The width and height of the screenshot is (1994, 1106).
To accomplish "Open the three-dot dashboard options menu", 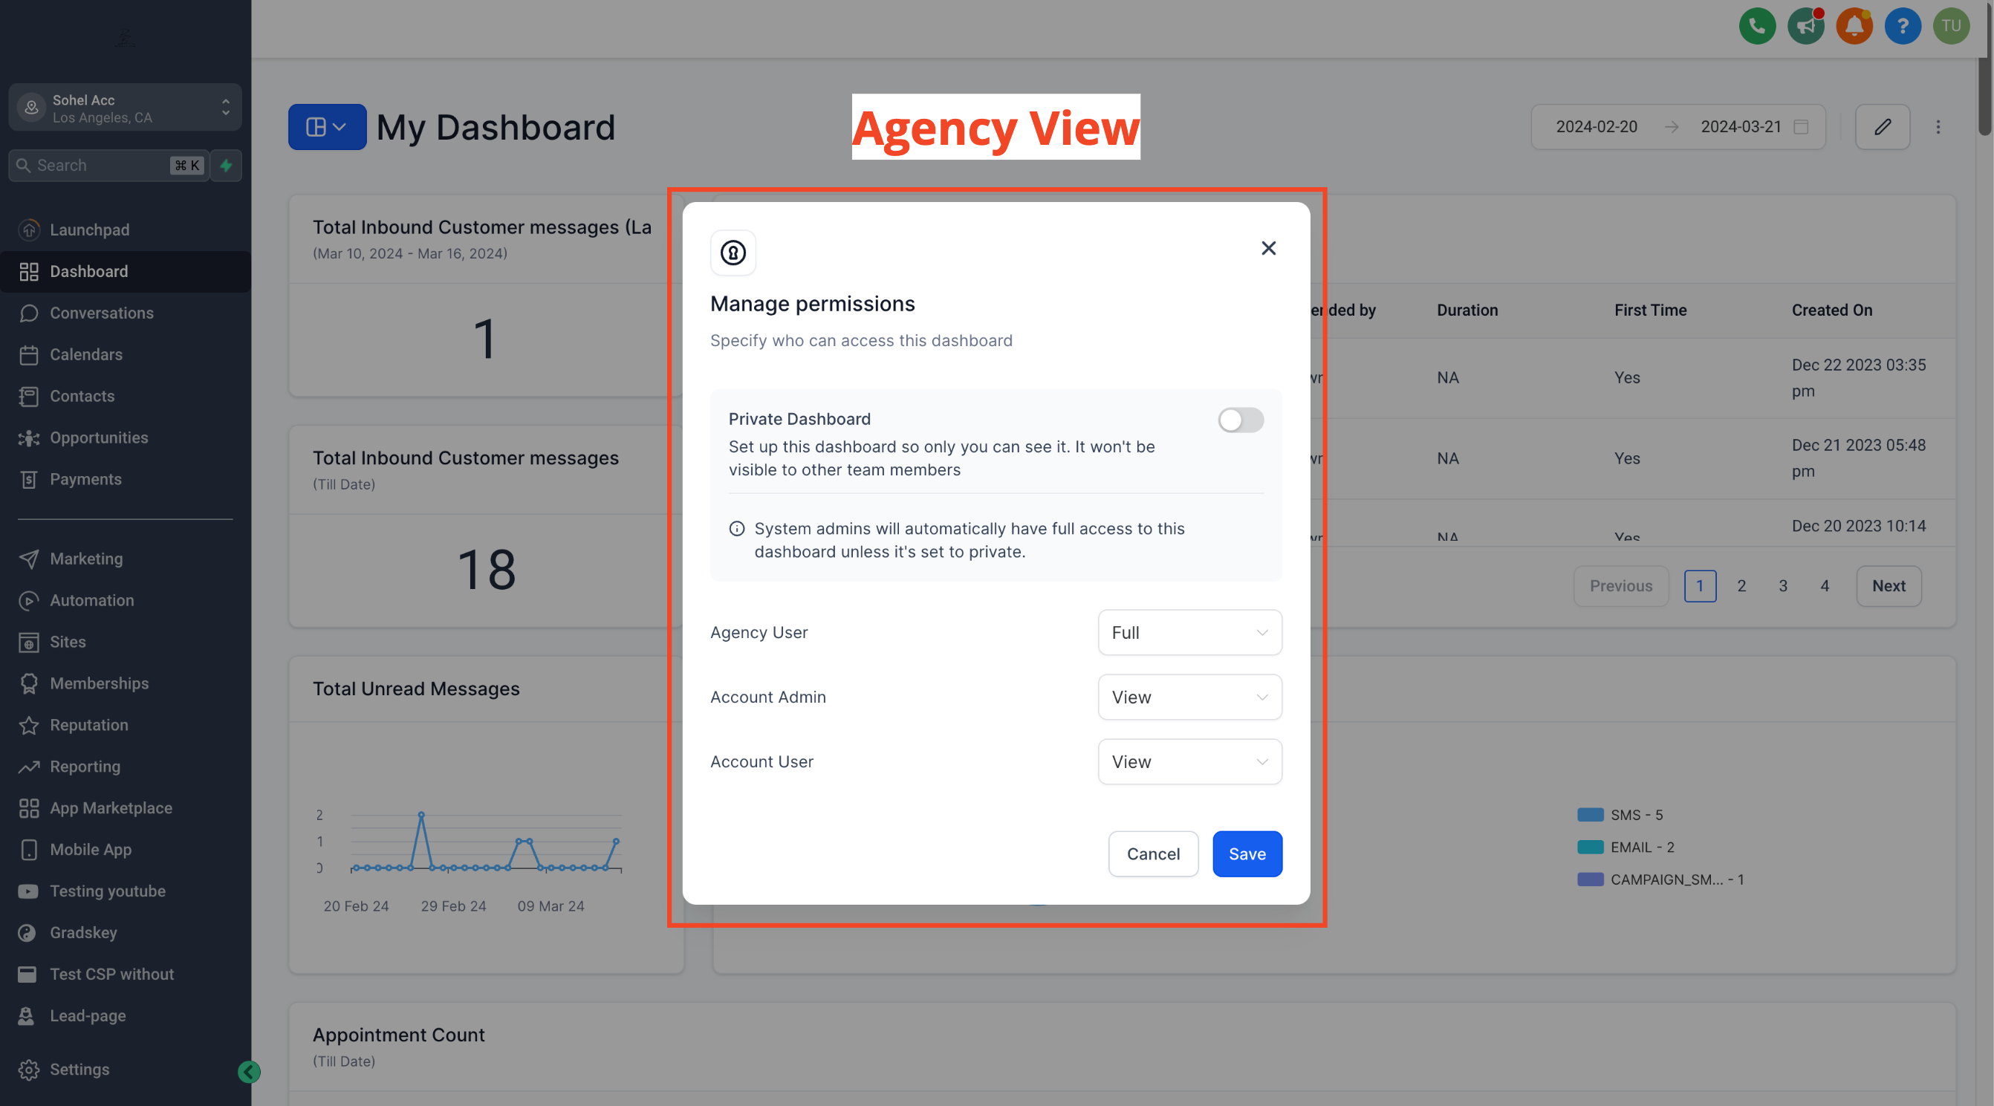I will click(x=1938, y=127).
